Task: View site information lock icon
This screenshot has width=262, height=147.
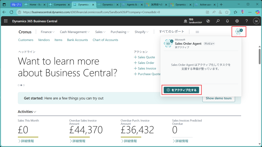Action: [19, 12]
